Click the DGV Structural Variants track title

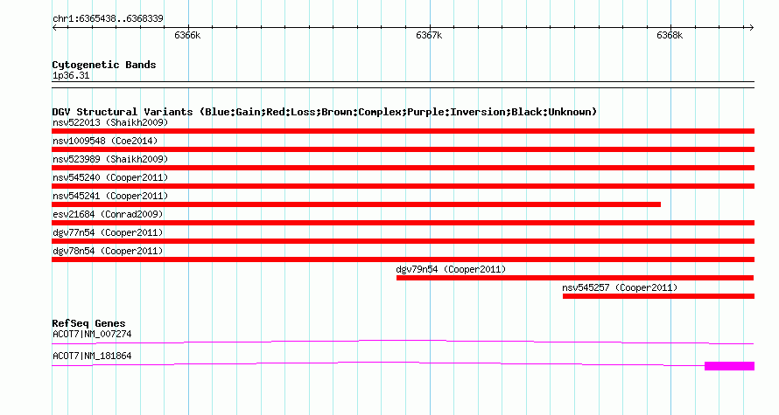tap(325, 112)
